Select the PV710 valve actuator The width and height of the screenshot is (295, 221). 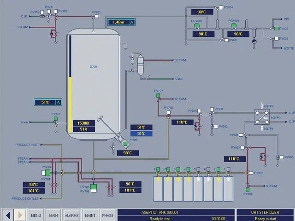point(212,109)
